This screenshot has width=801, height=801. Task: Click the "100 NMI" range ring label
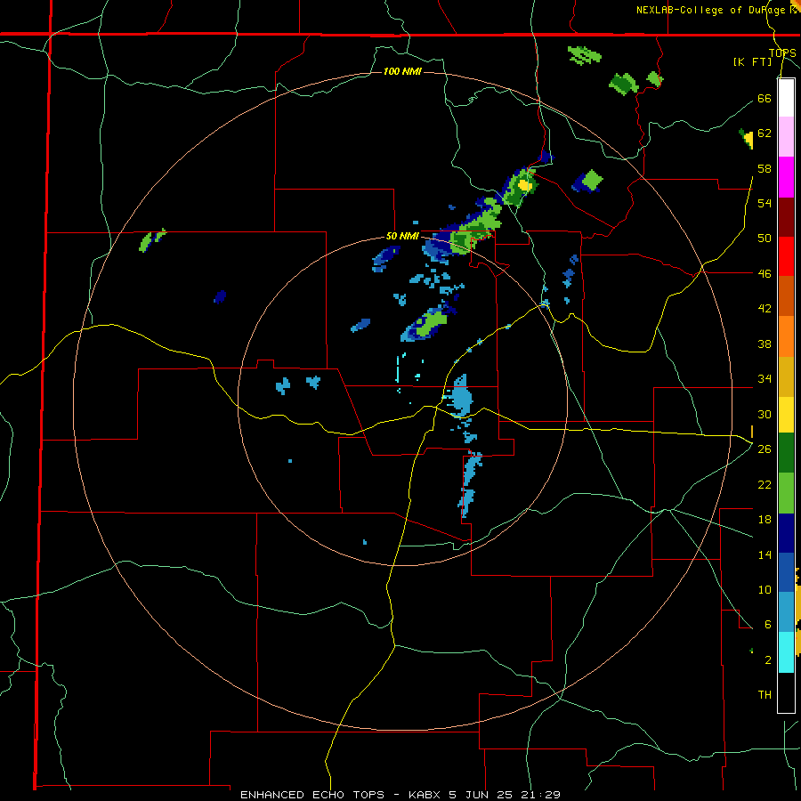click(x=402, y=71)
